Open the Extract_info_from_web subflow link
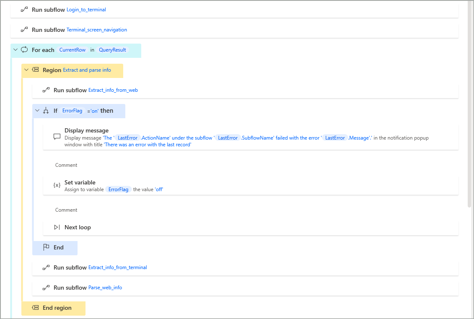474x319 pixels. coord(113,90)
